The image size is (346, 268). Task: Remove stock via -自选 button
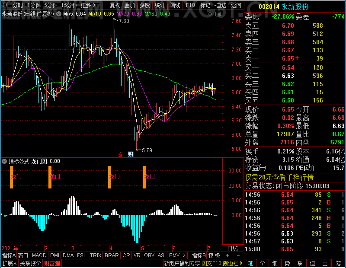[x=220, y=5]
